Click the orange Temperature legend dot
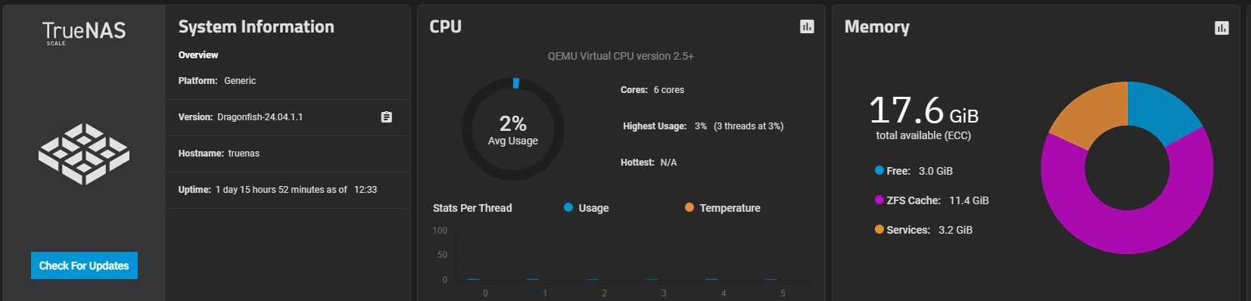 [689, 207]
